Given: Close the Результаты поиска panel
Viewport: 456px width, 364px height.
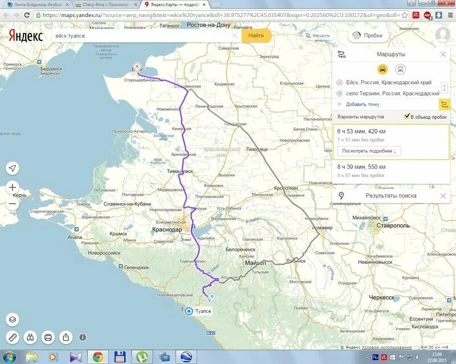Looking at the screenshot, I should click(x=443, y=196).
